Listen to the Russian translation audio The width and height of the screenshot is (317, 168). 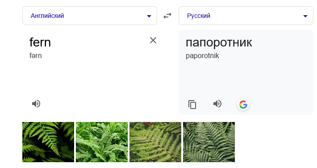point(217,104)
